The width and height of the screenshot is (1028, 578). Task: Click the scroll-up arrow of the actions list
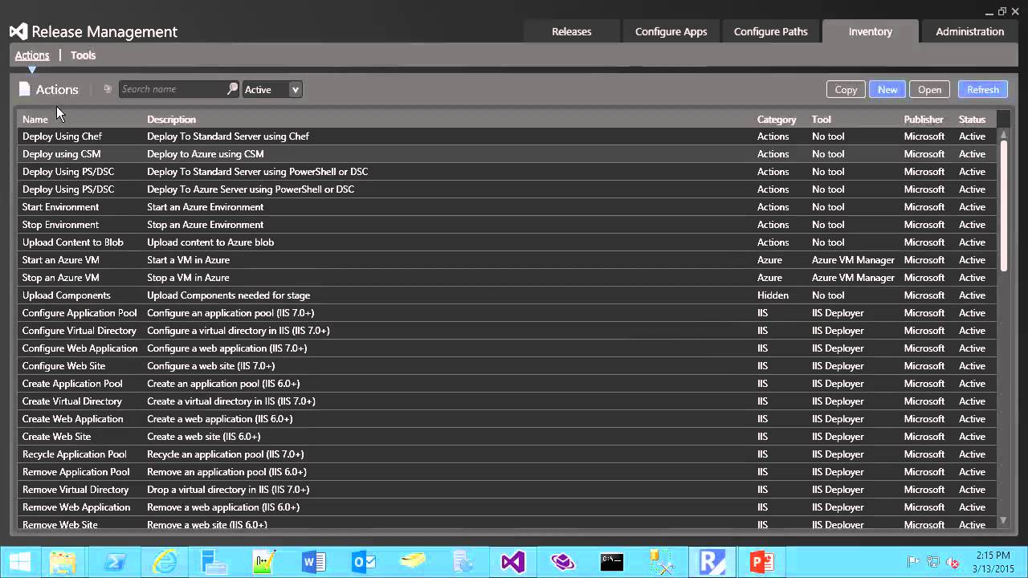pyautogui.click(x=1003, y=134)
